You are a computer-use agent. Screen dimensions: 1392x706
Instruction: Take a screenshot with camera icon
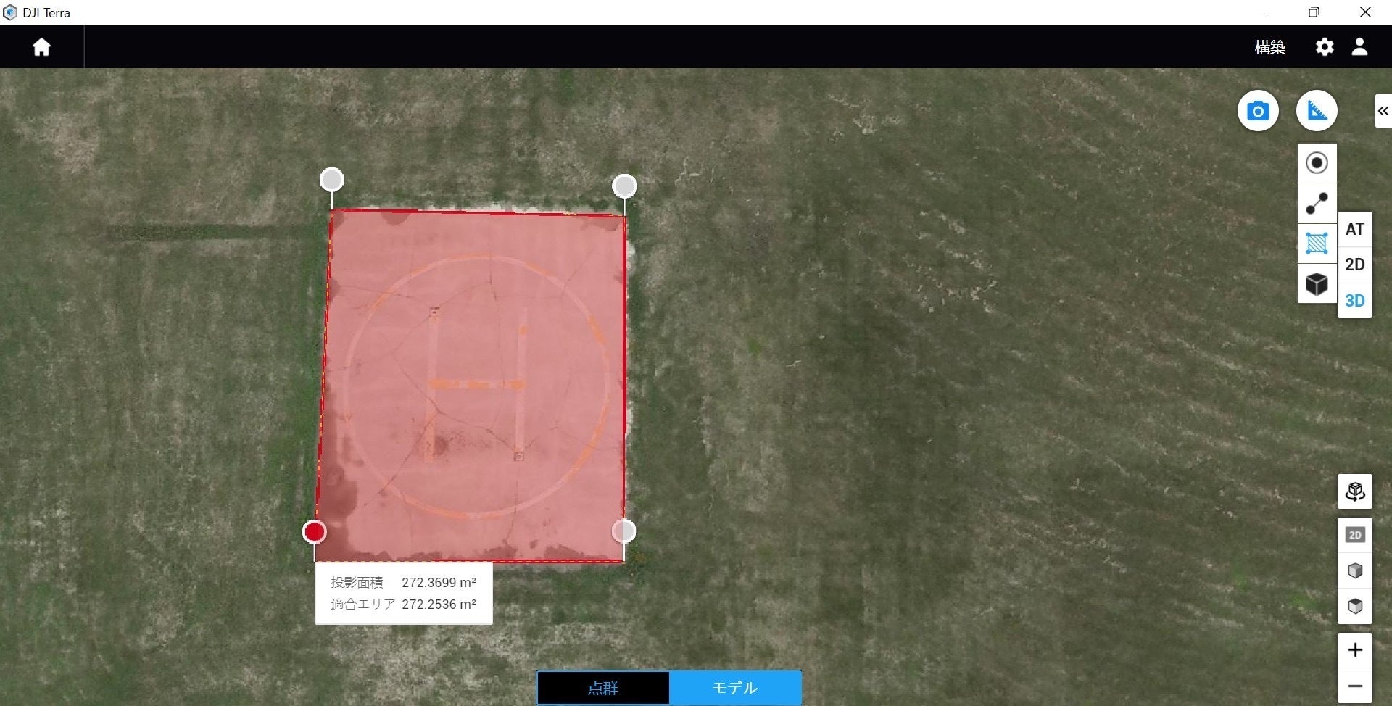point(1258,111)
